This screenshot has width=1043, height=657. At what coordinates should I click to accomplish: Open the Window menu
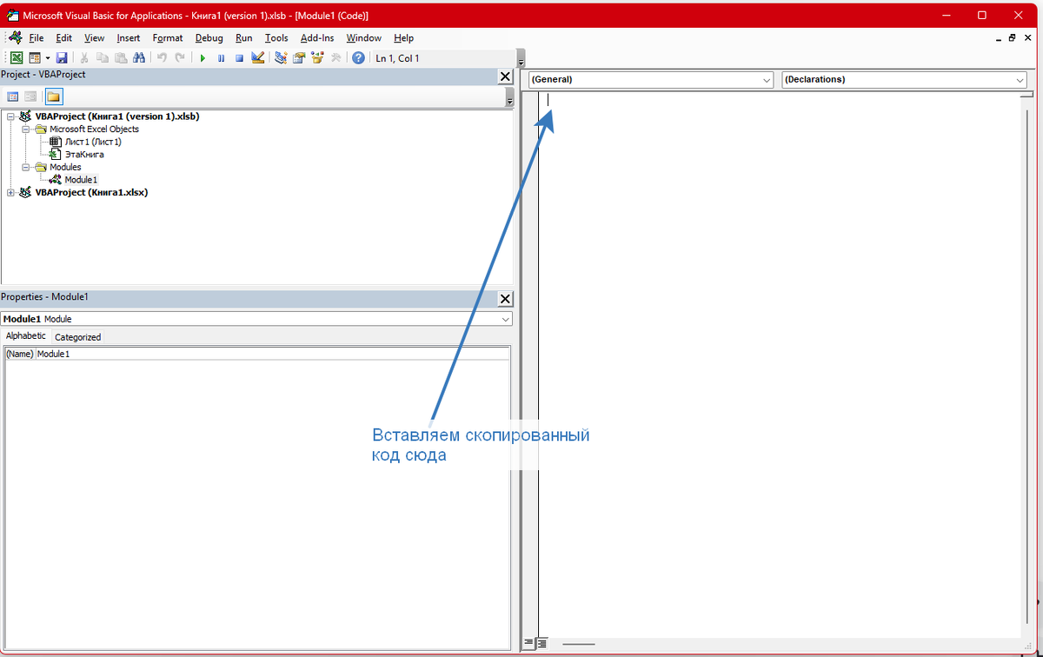pyautogui.click(x=363, y=38)
